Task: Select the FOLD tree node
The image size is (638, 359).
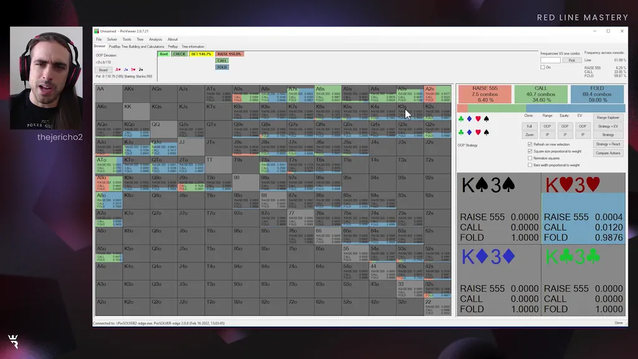Action: [222, 67]
